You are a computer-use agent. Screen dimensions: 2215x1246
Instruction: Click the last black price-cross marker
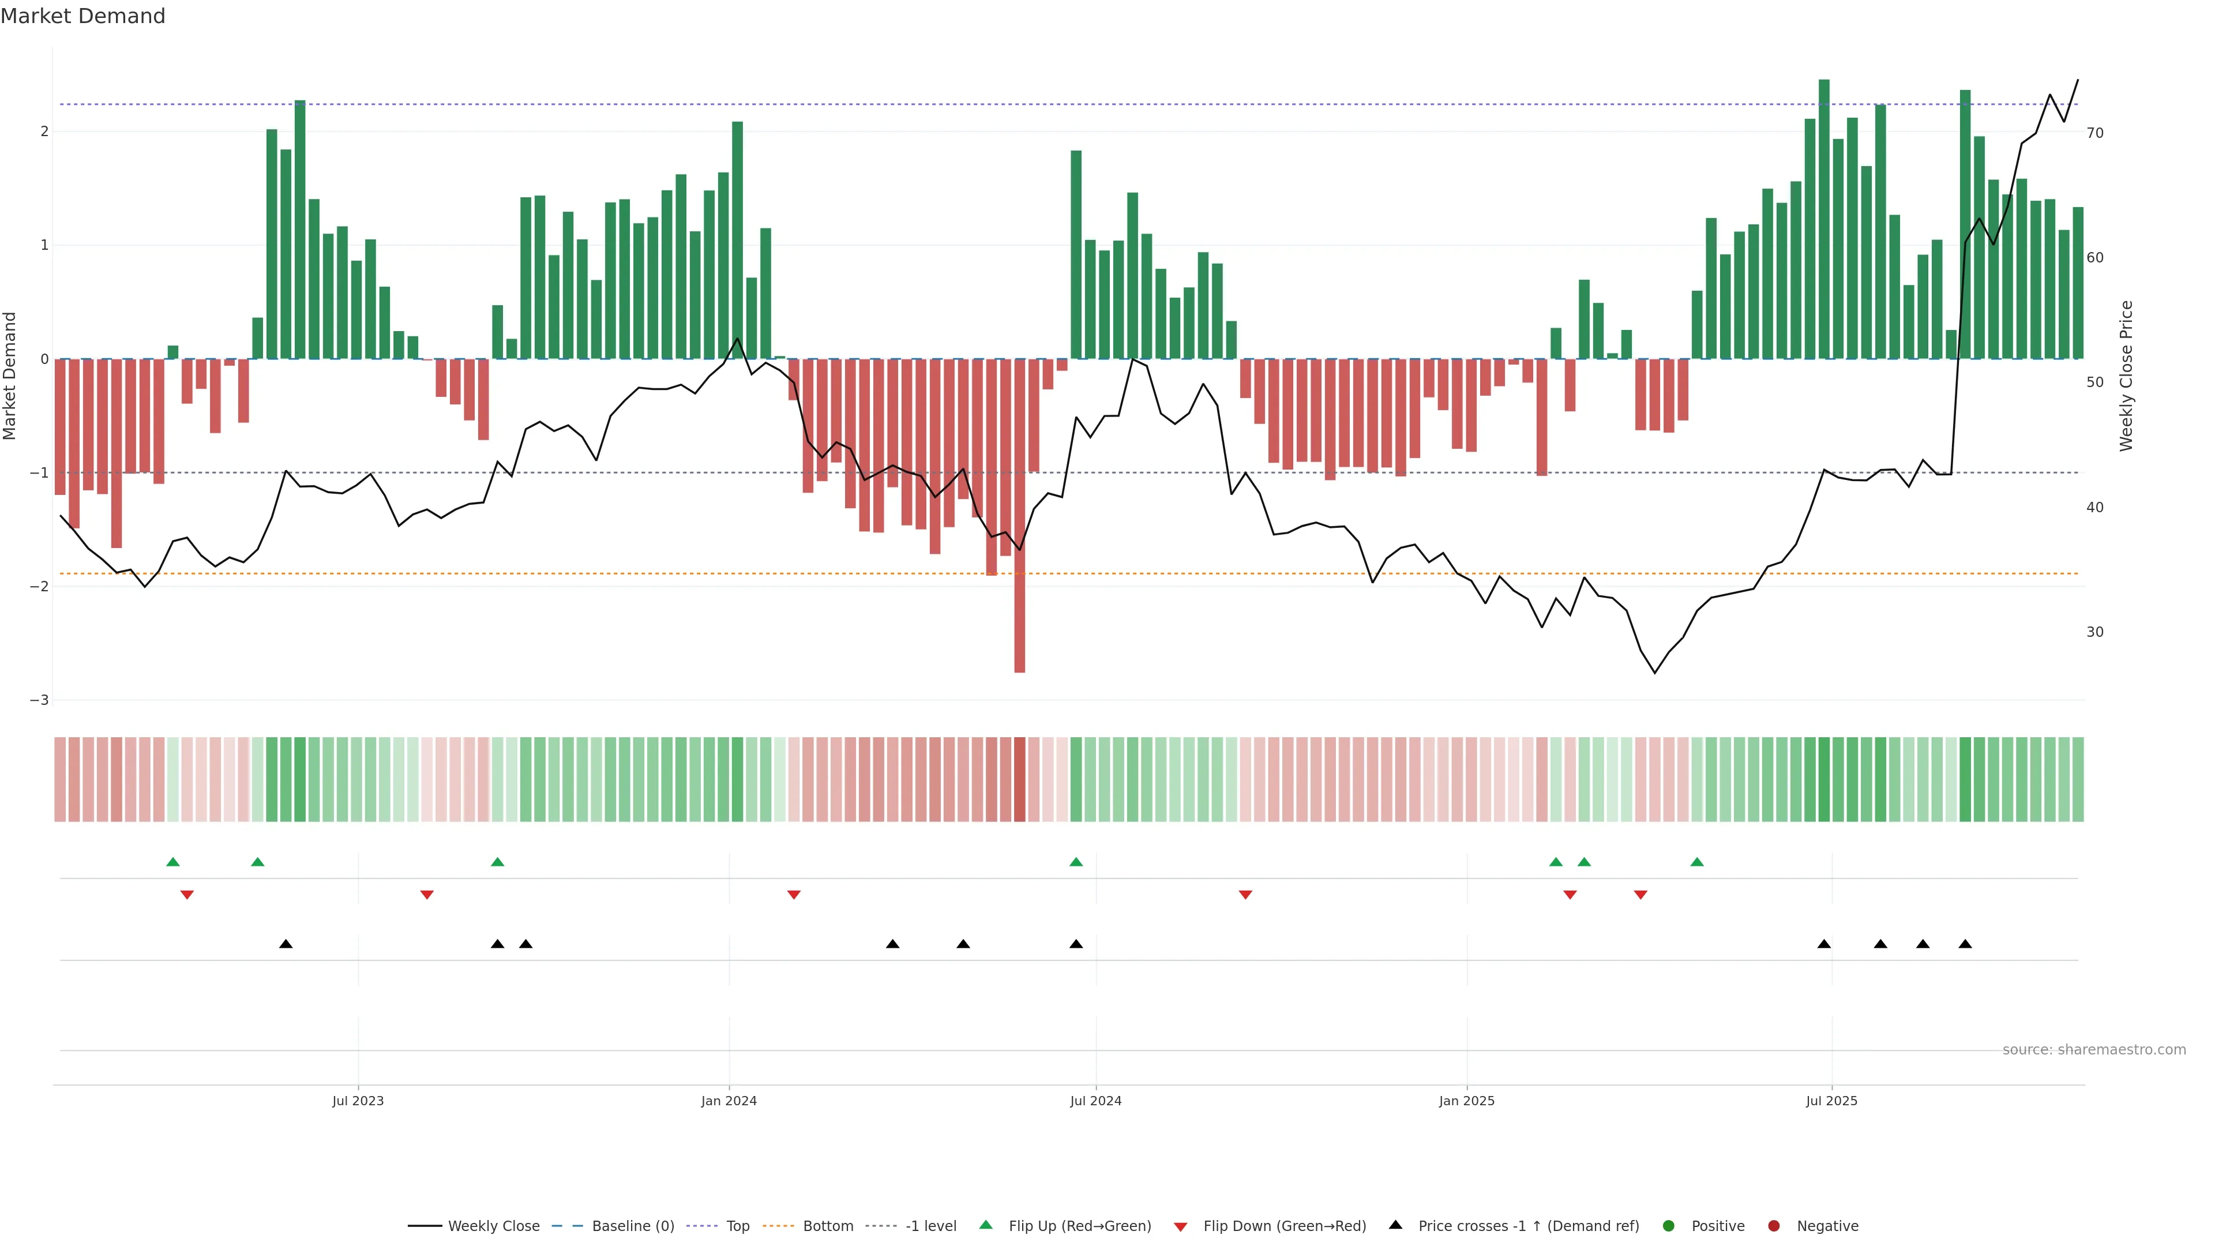pyautogui.click(x=1965, y=944)
